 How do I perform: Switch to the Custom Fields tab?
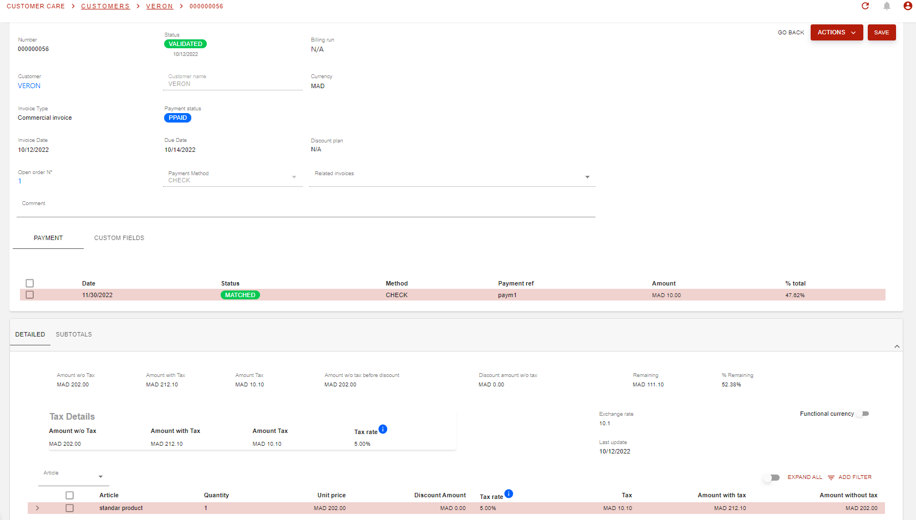coord(119,238)
